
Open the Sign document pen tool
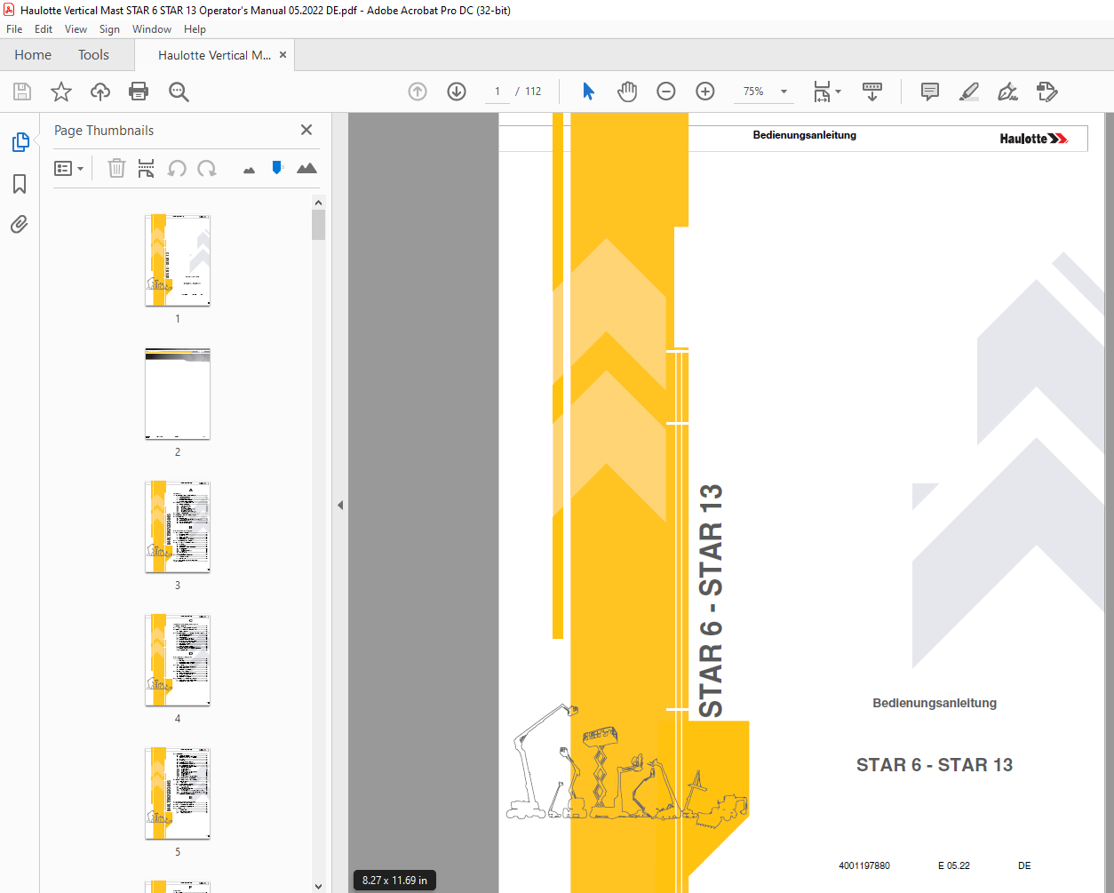click(x=1007, y=92)
